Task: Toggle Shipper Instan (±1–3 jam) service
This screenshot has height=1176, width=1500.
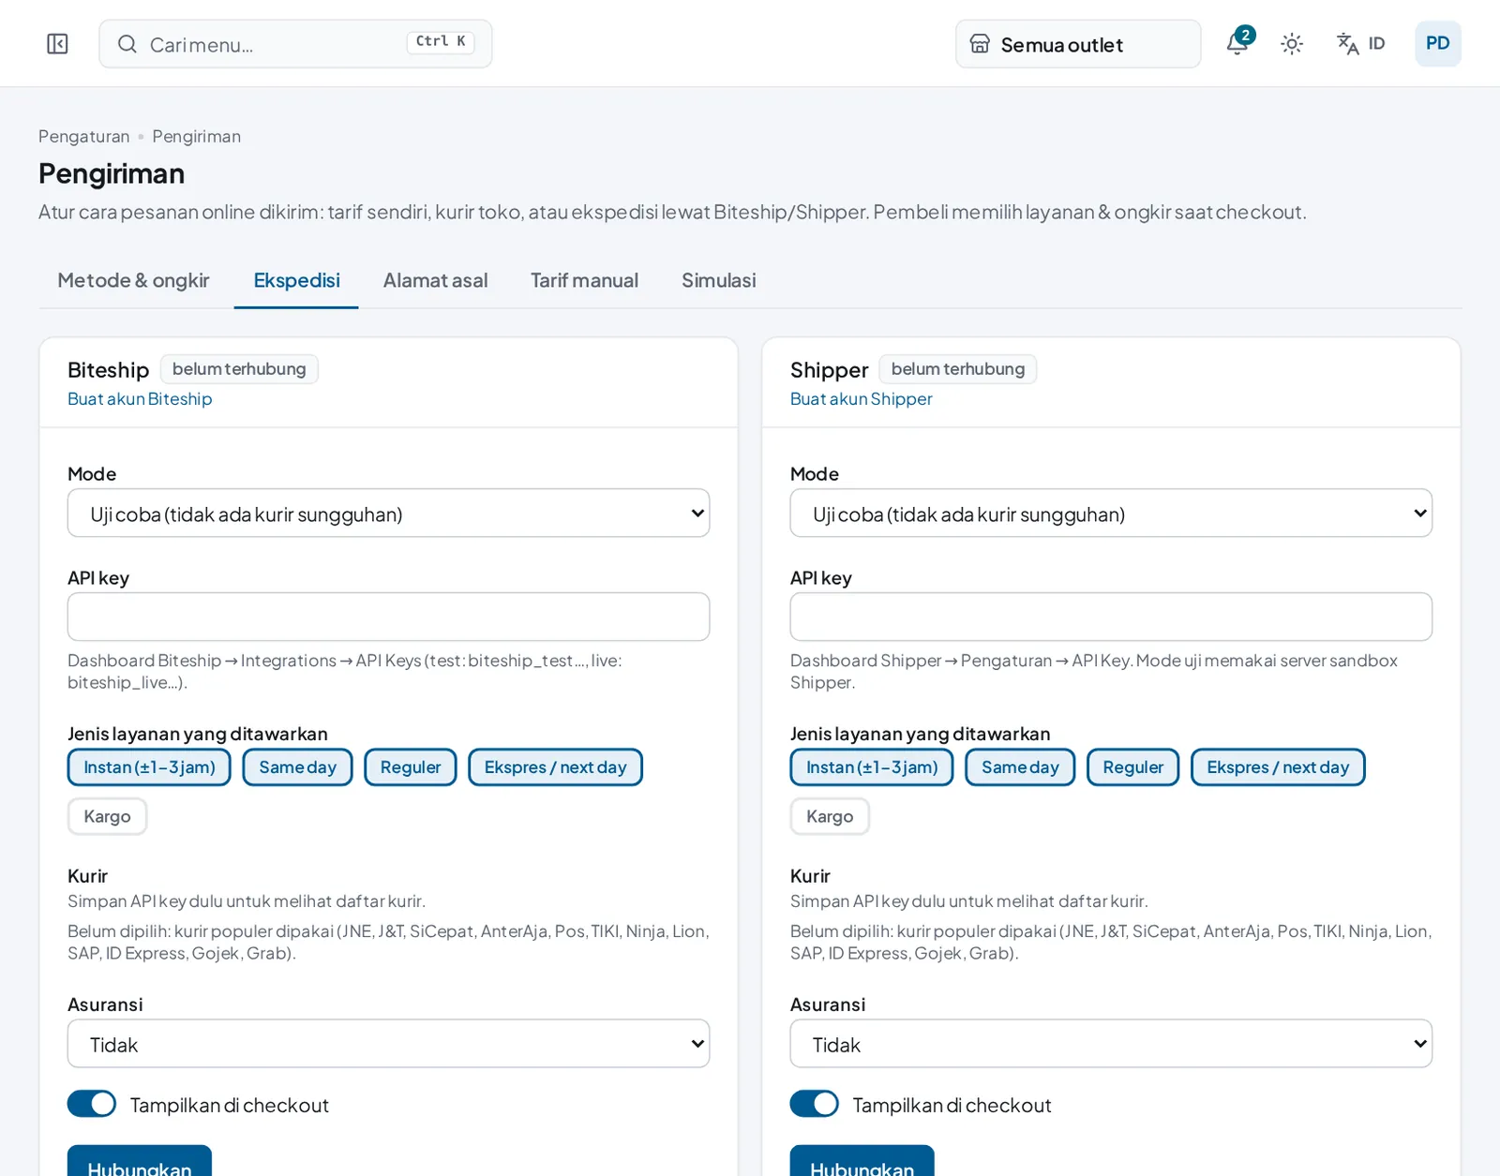Action: click(x=872, y=767)
